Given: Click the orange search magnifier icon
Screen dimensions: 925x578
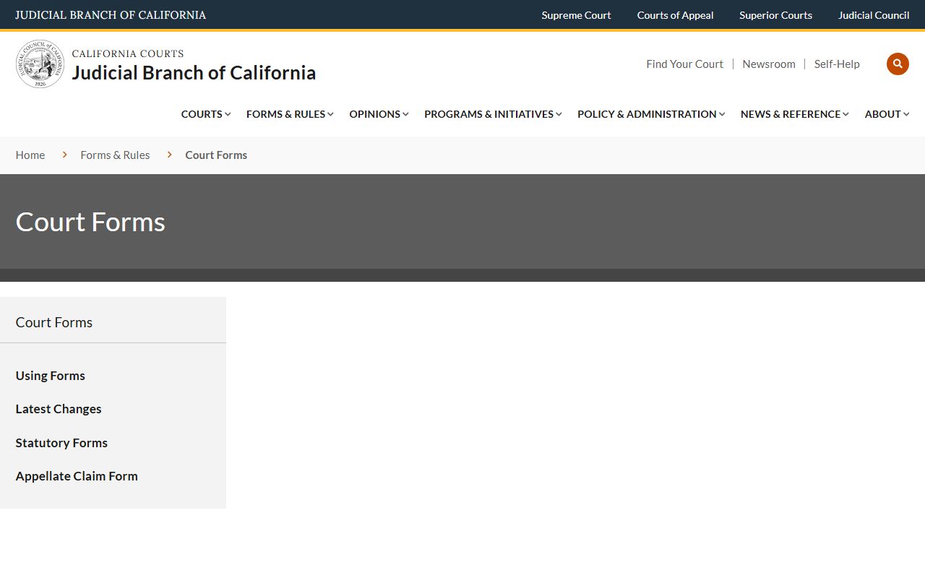Looking at the screenshot, I should pos(898,64).
